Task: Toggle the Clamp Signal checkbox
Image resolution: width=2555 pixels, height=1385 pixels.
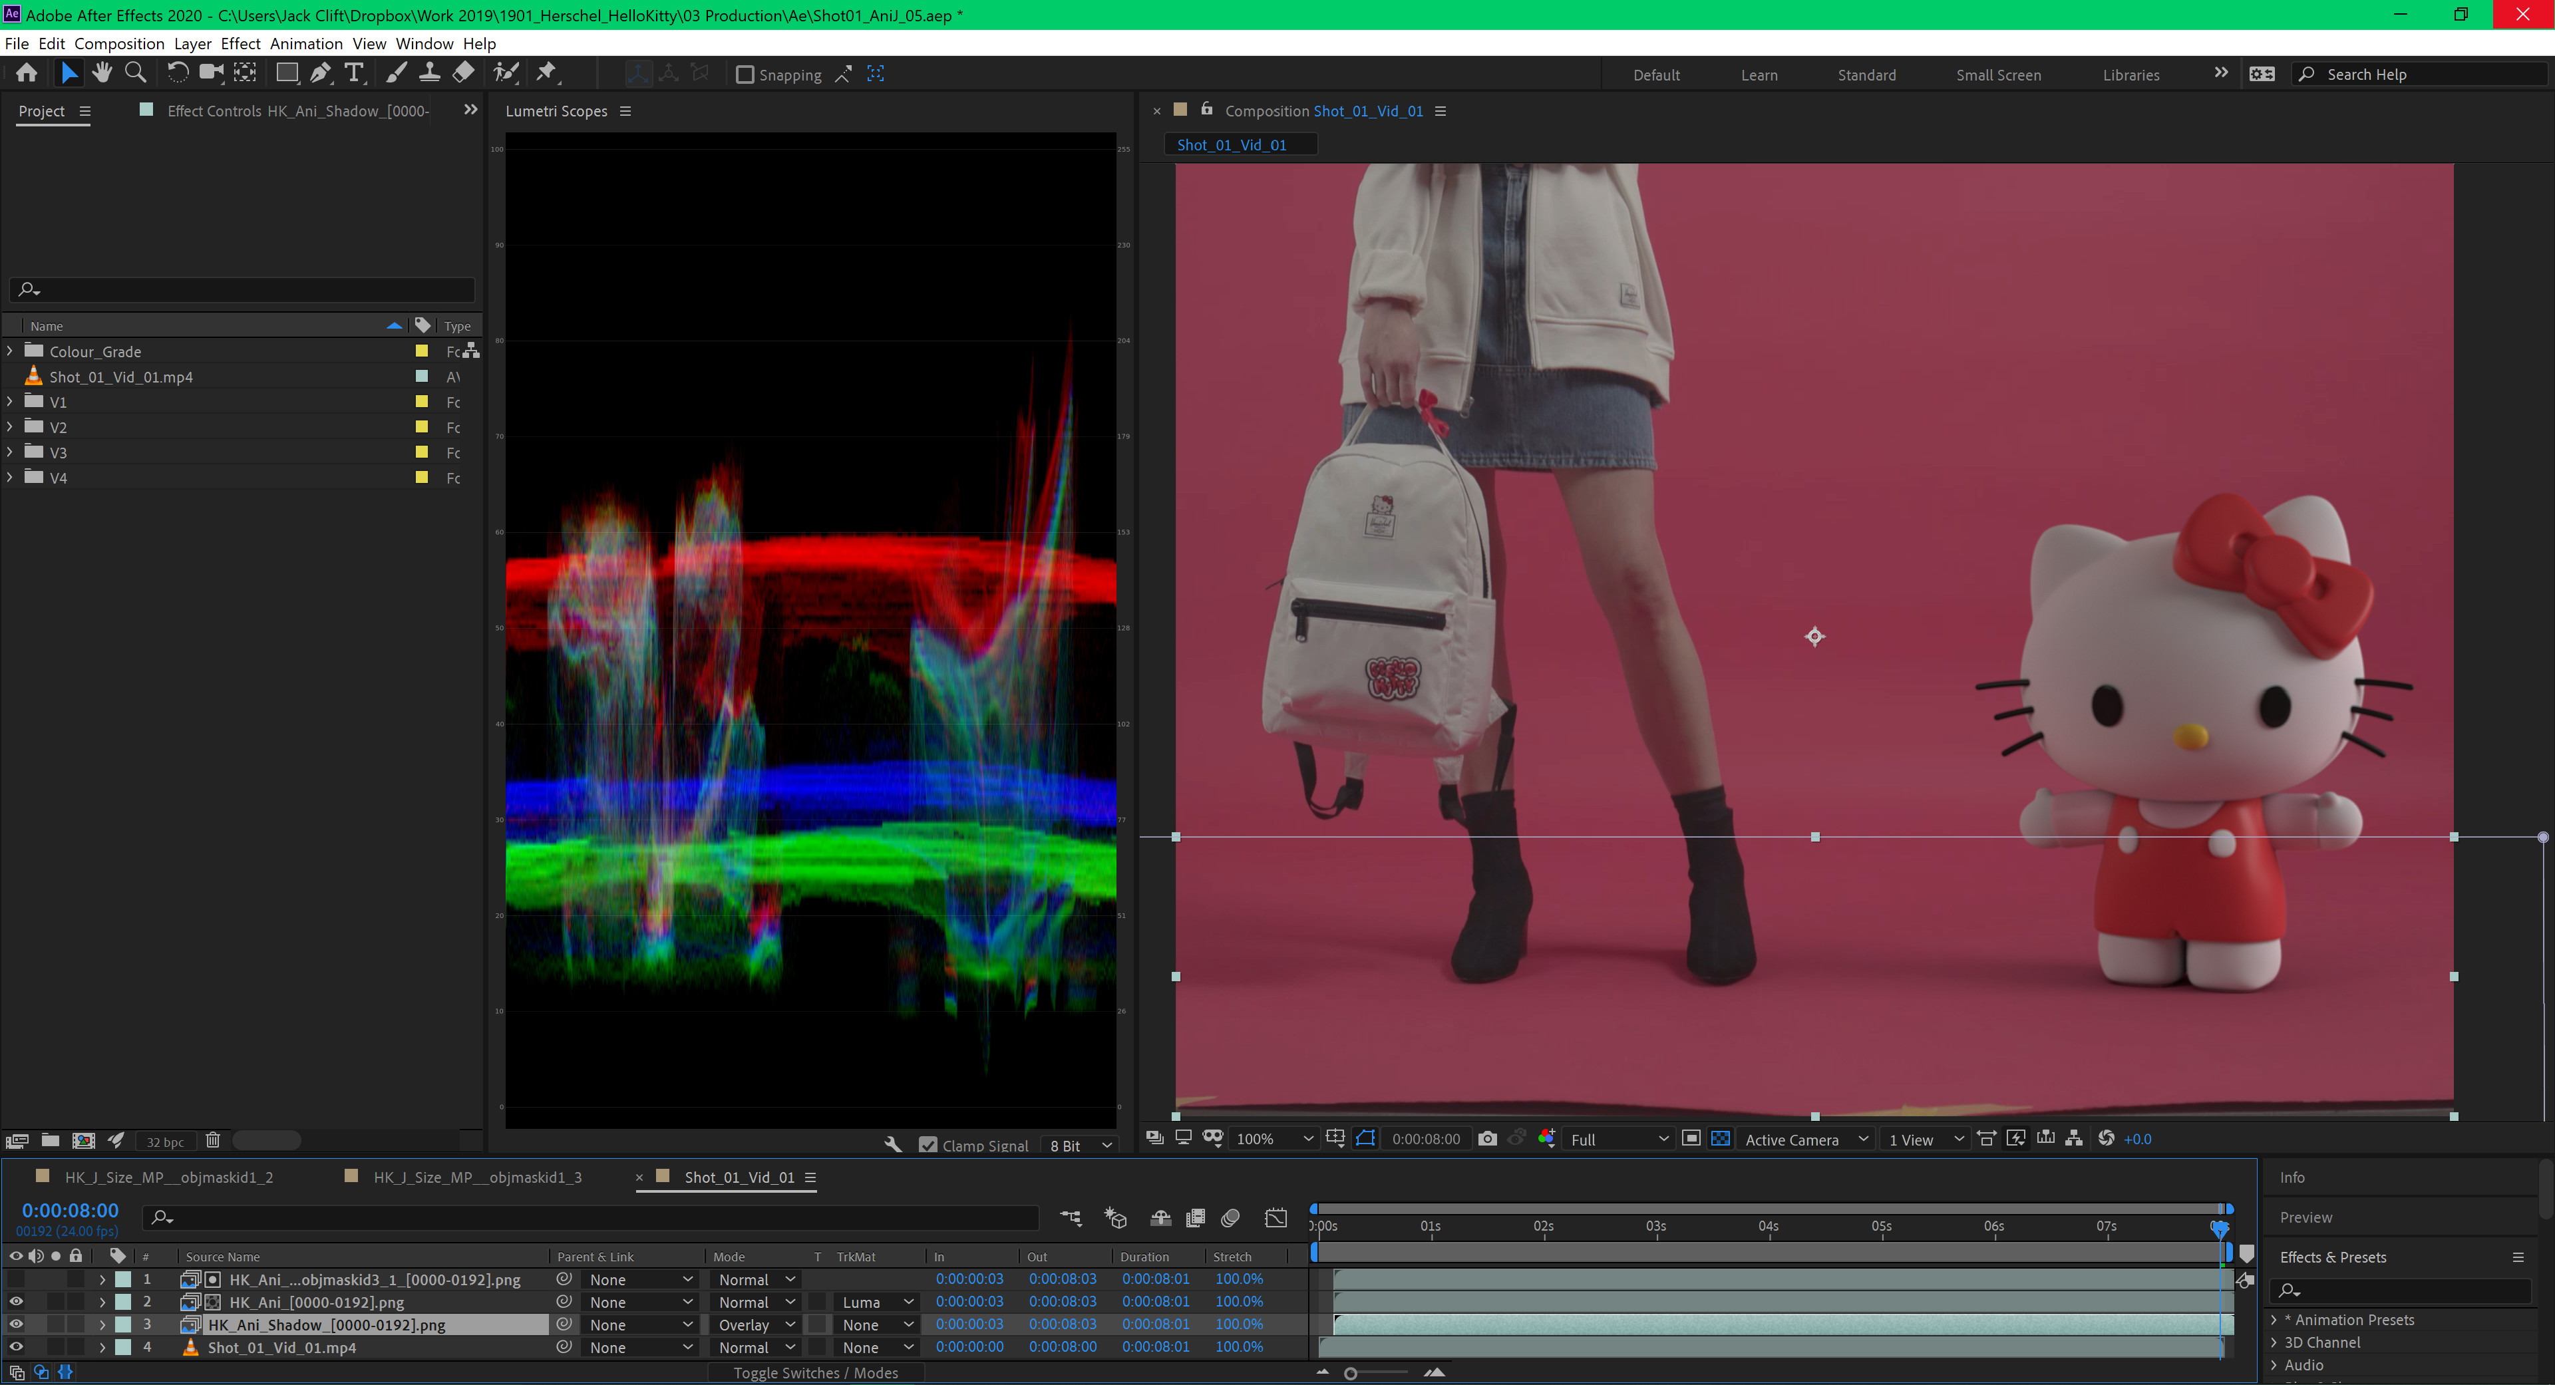Action: (x=928, y=1145)
